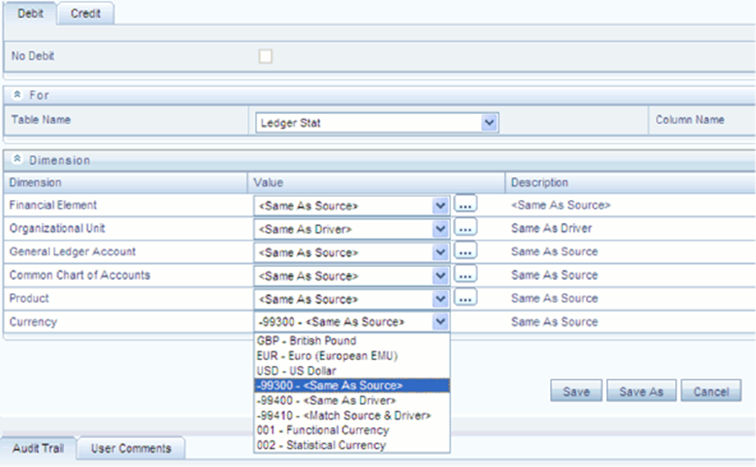
Task: Close the Currency dropdown via its arrow
Action: coord(441,322)
